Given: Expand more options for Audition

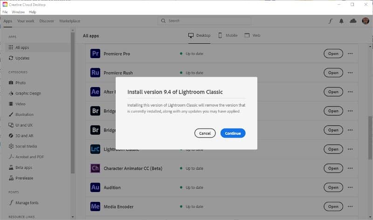Looking at the screenshot, I should [x=350, y=187].
